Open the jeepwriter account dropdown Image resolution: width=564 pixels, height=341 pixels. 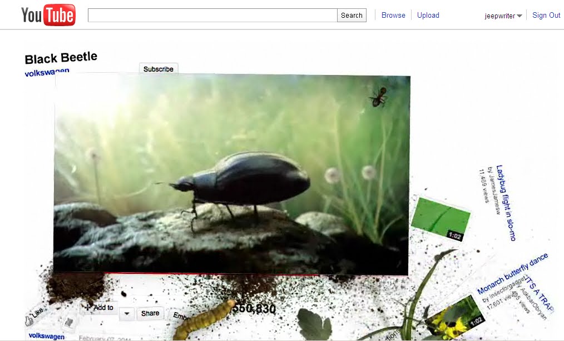(x=503, y=16)
